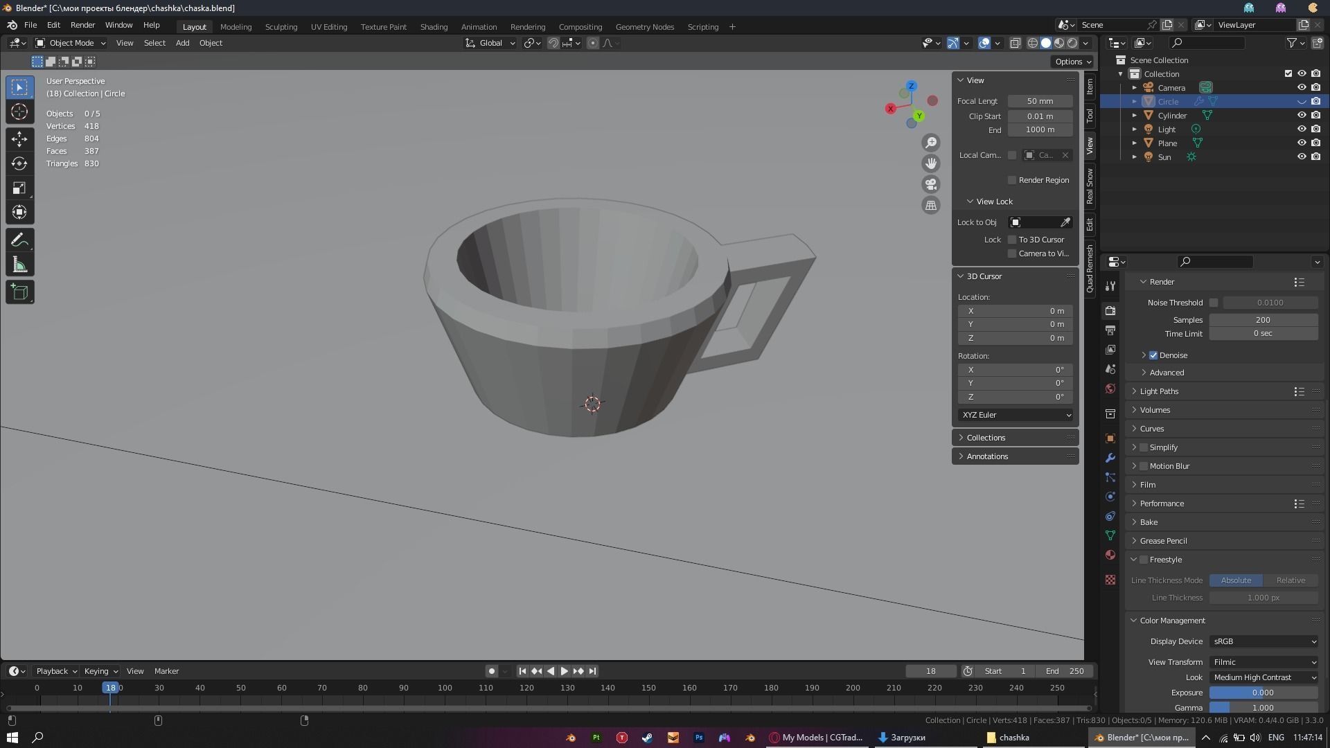1330x748 pixels.
Task: Click the pan view hand icon
Action: (931, 163)
